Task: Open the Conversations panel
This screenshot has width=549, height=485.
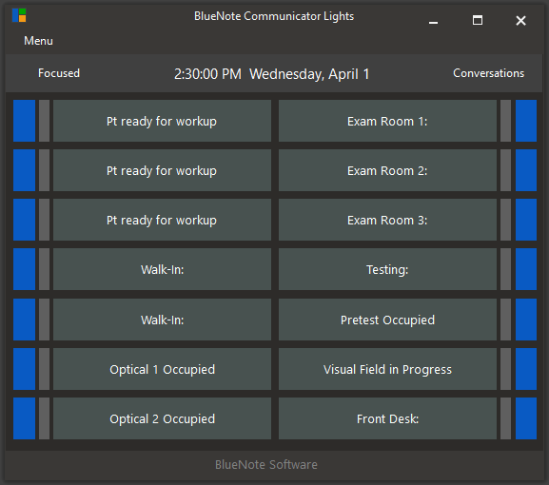Action: pyautogui.click(x=488, y=73)
